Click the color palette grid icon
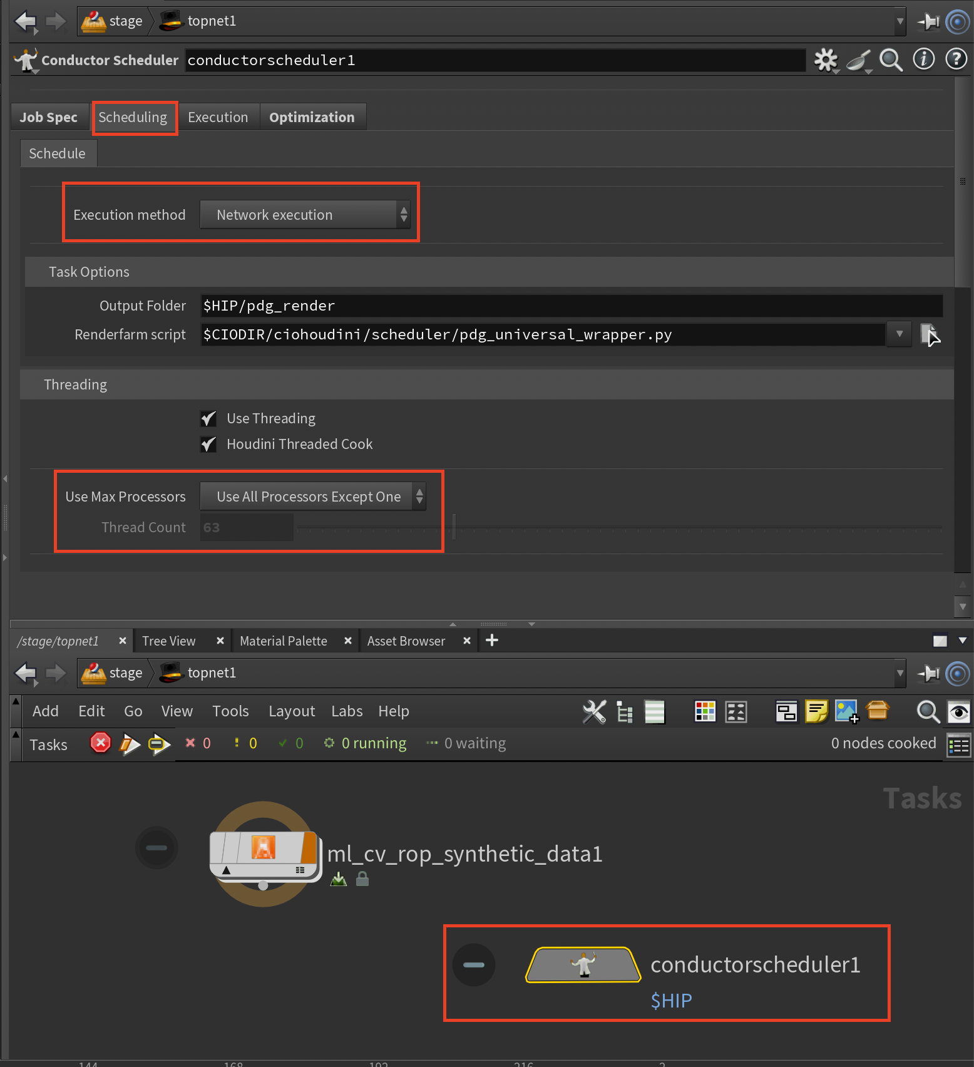 [705, 711]
